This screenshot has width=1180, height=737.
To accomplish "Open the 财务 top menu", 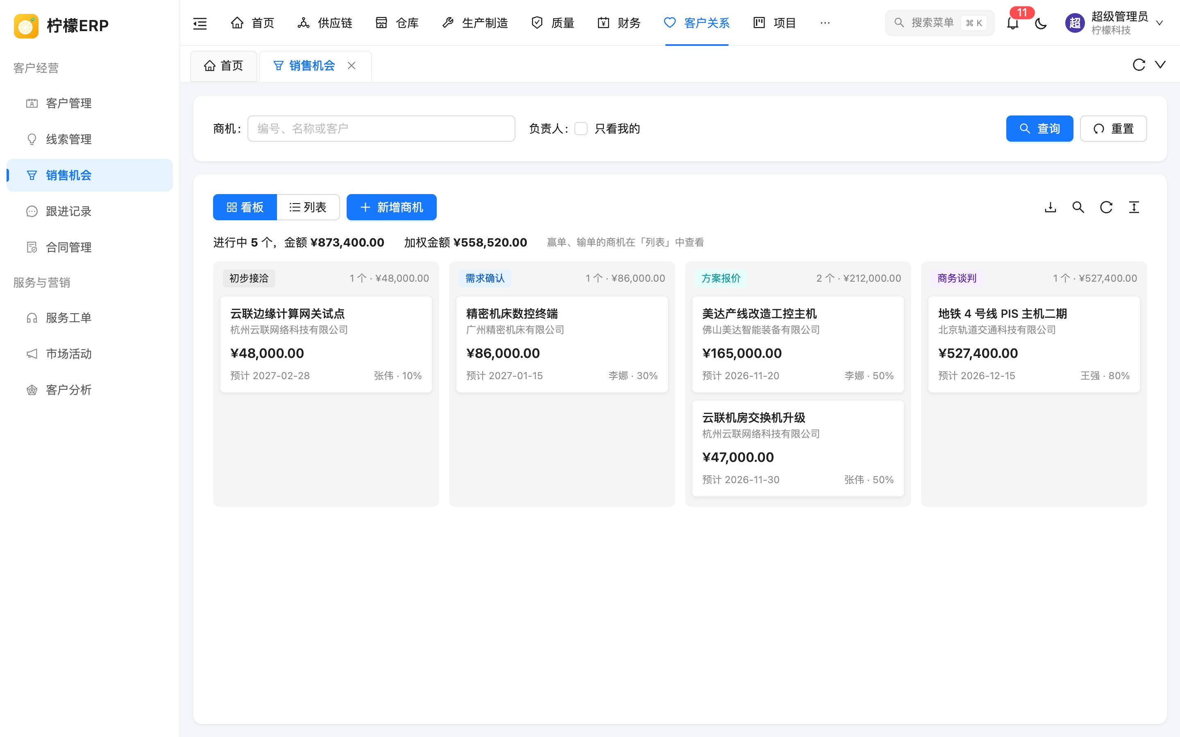I will point(619,23).
